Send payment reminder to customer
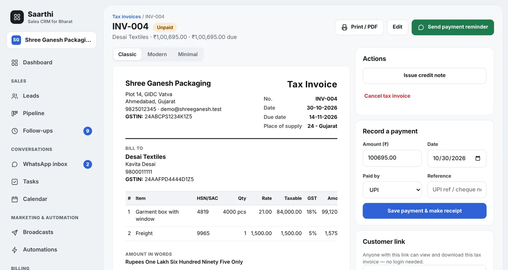The image size is (508, 270). tap(453, 27)
